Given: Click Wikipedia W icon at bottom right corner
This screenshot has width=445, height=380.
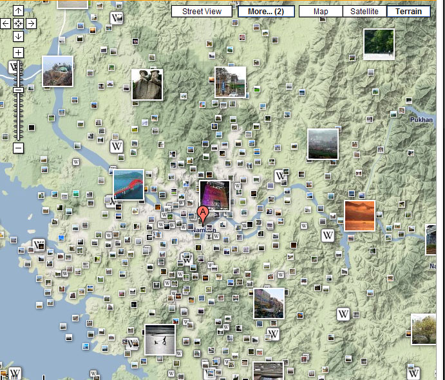Looking at the screenshot, I should [413, 373].
